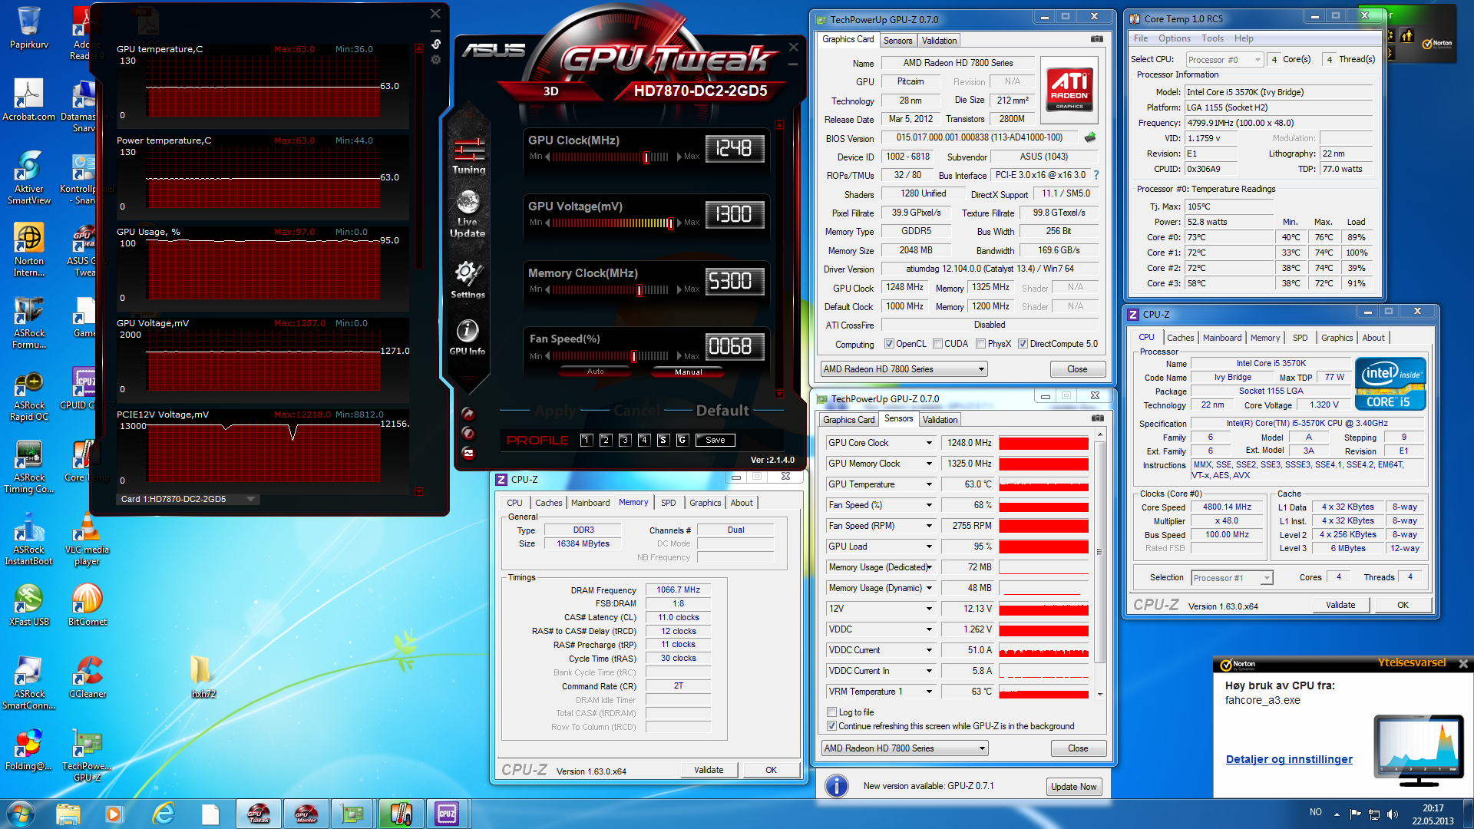
Task: Open VLC media player desktop icon
Action: pos(87,539)
